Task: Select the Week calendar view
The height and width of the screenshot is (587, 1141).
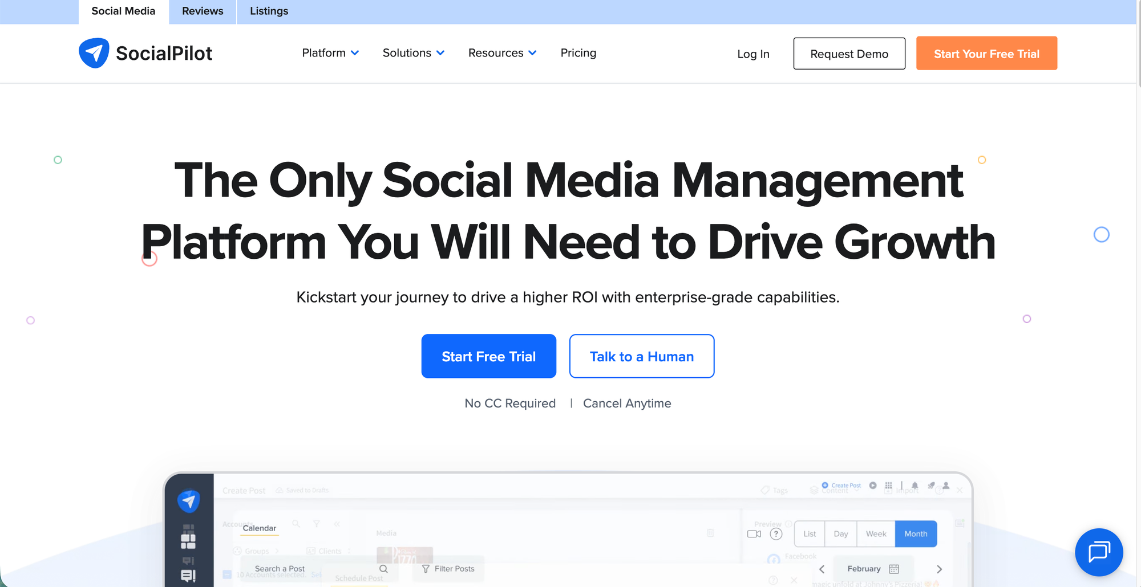Action: 876,534
